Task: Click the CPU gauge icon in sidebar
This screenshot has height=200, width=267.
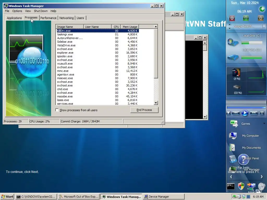Action: [236, 73]
